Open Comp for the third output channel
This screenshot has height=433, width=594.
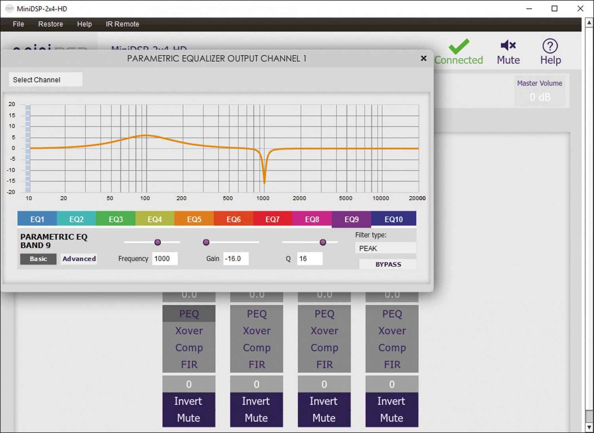tap(324, 348)
